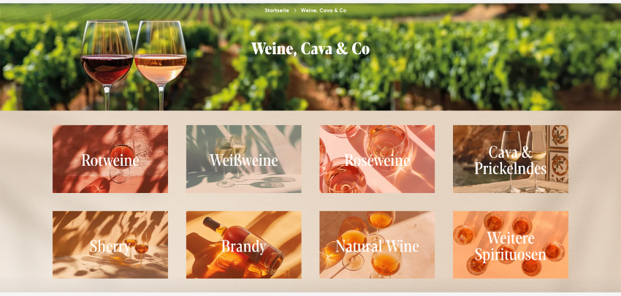Click the Sherry label text
This screenshot has height=296, width=621.
coord(110,246)
